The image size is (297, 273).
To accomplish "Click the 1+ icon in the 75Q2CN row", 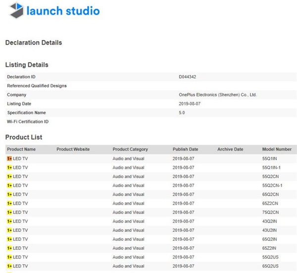I will [9, 212].
